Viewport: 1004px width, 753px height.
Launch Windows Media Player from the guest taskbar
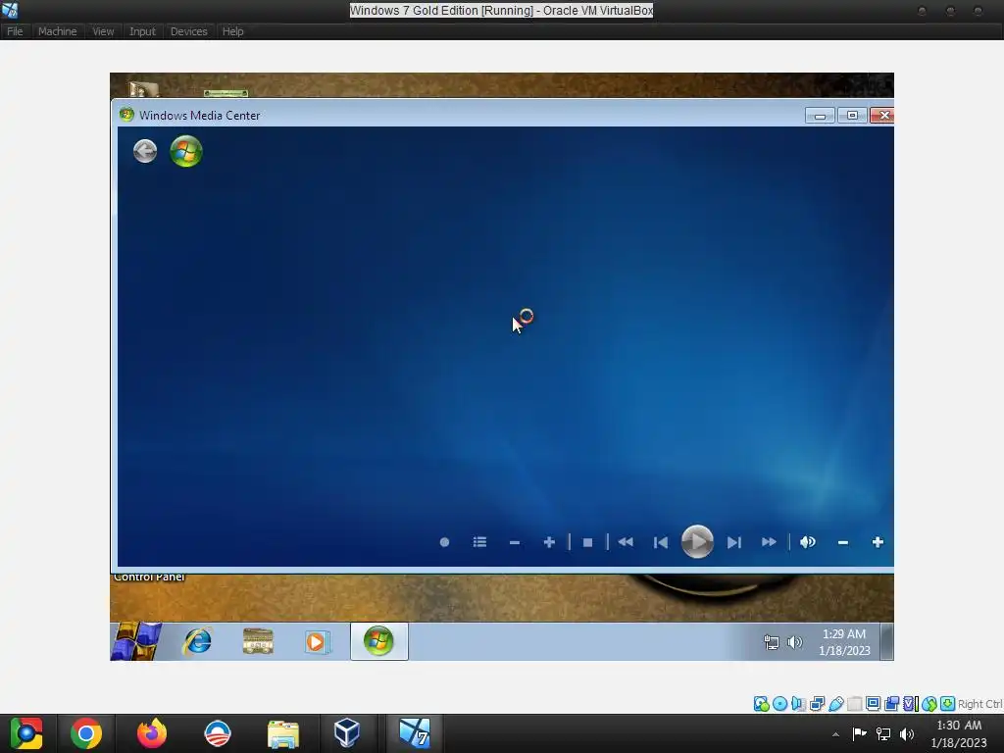pyautogui.click(x=317, y=641)
